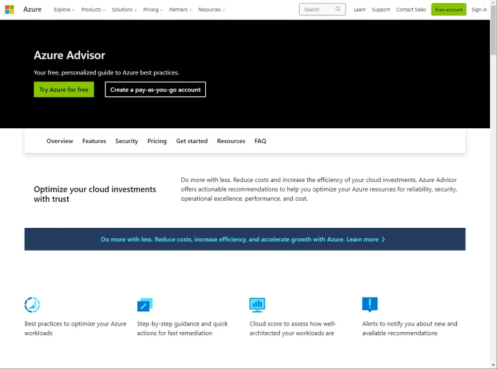Jump to the FAQ tab
Viewport: 497px width, 369px height.
click(260, 141)
